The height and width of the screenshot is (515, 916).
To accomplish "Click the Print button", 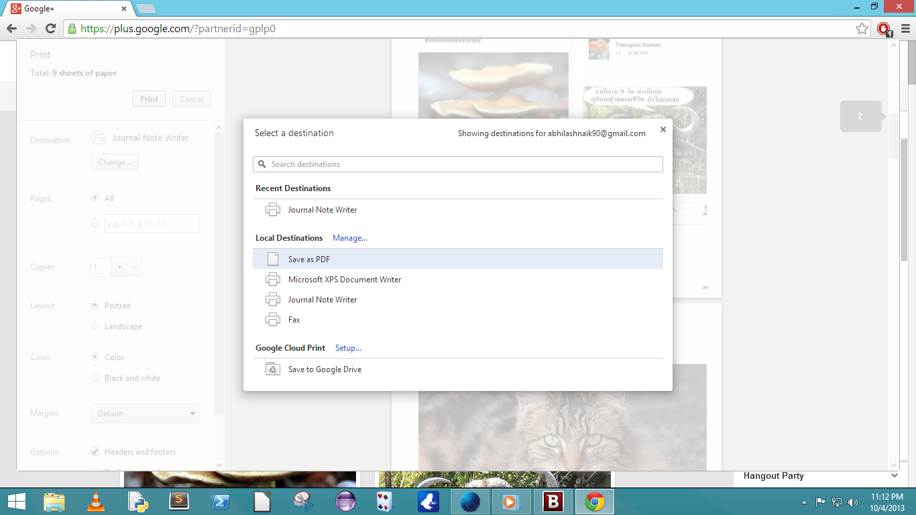I will pyautogui.click(x=149, y=99).
